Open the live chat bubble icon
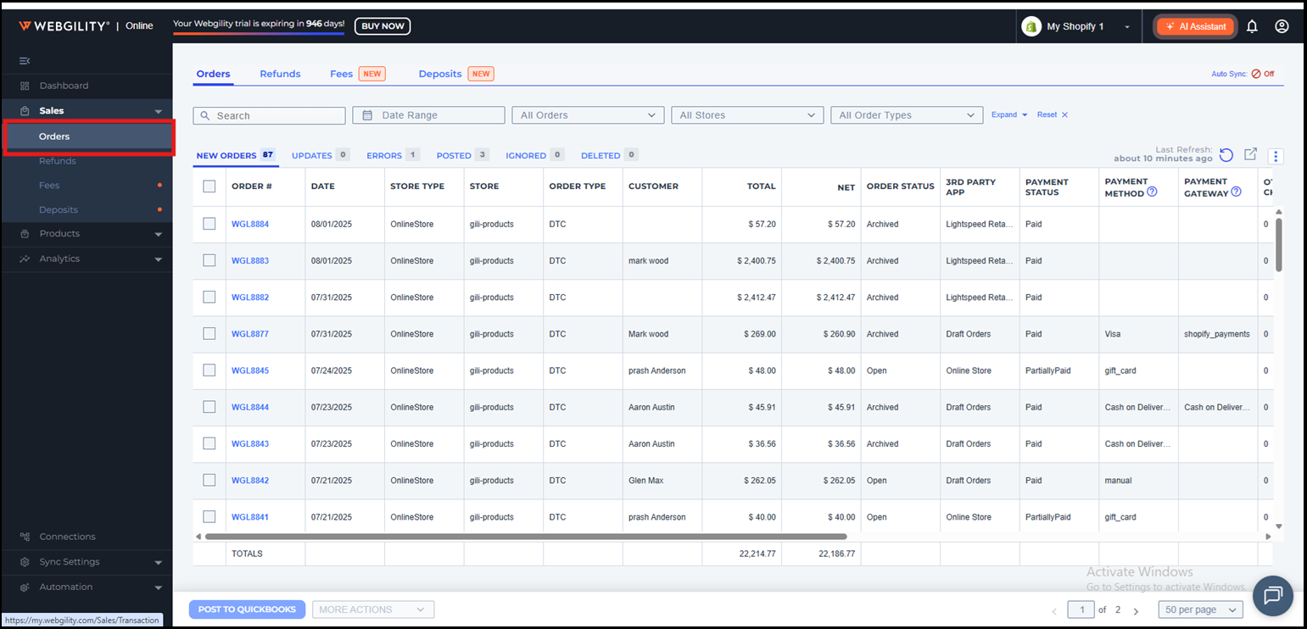 tap(1272, 596)
